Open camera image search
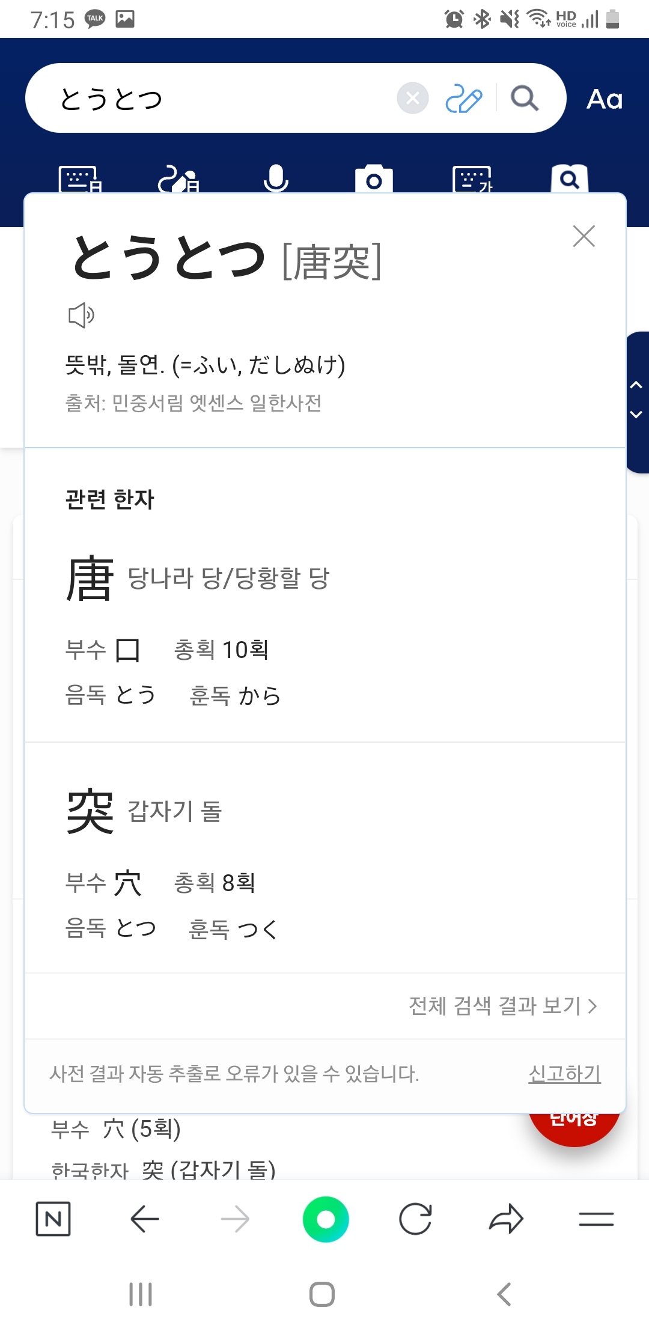The height and width of the screenshot is (1334, 649). 374,179
